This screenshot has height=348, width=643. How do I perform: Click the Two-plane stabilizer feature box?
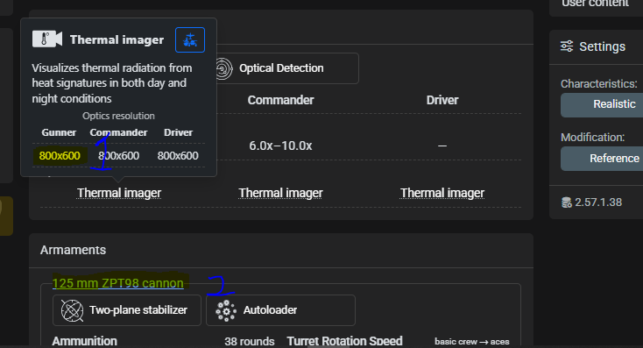(127, 310)
